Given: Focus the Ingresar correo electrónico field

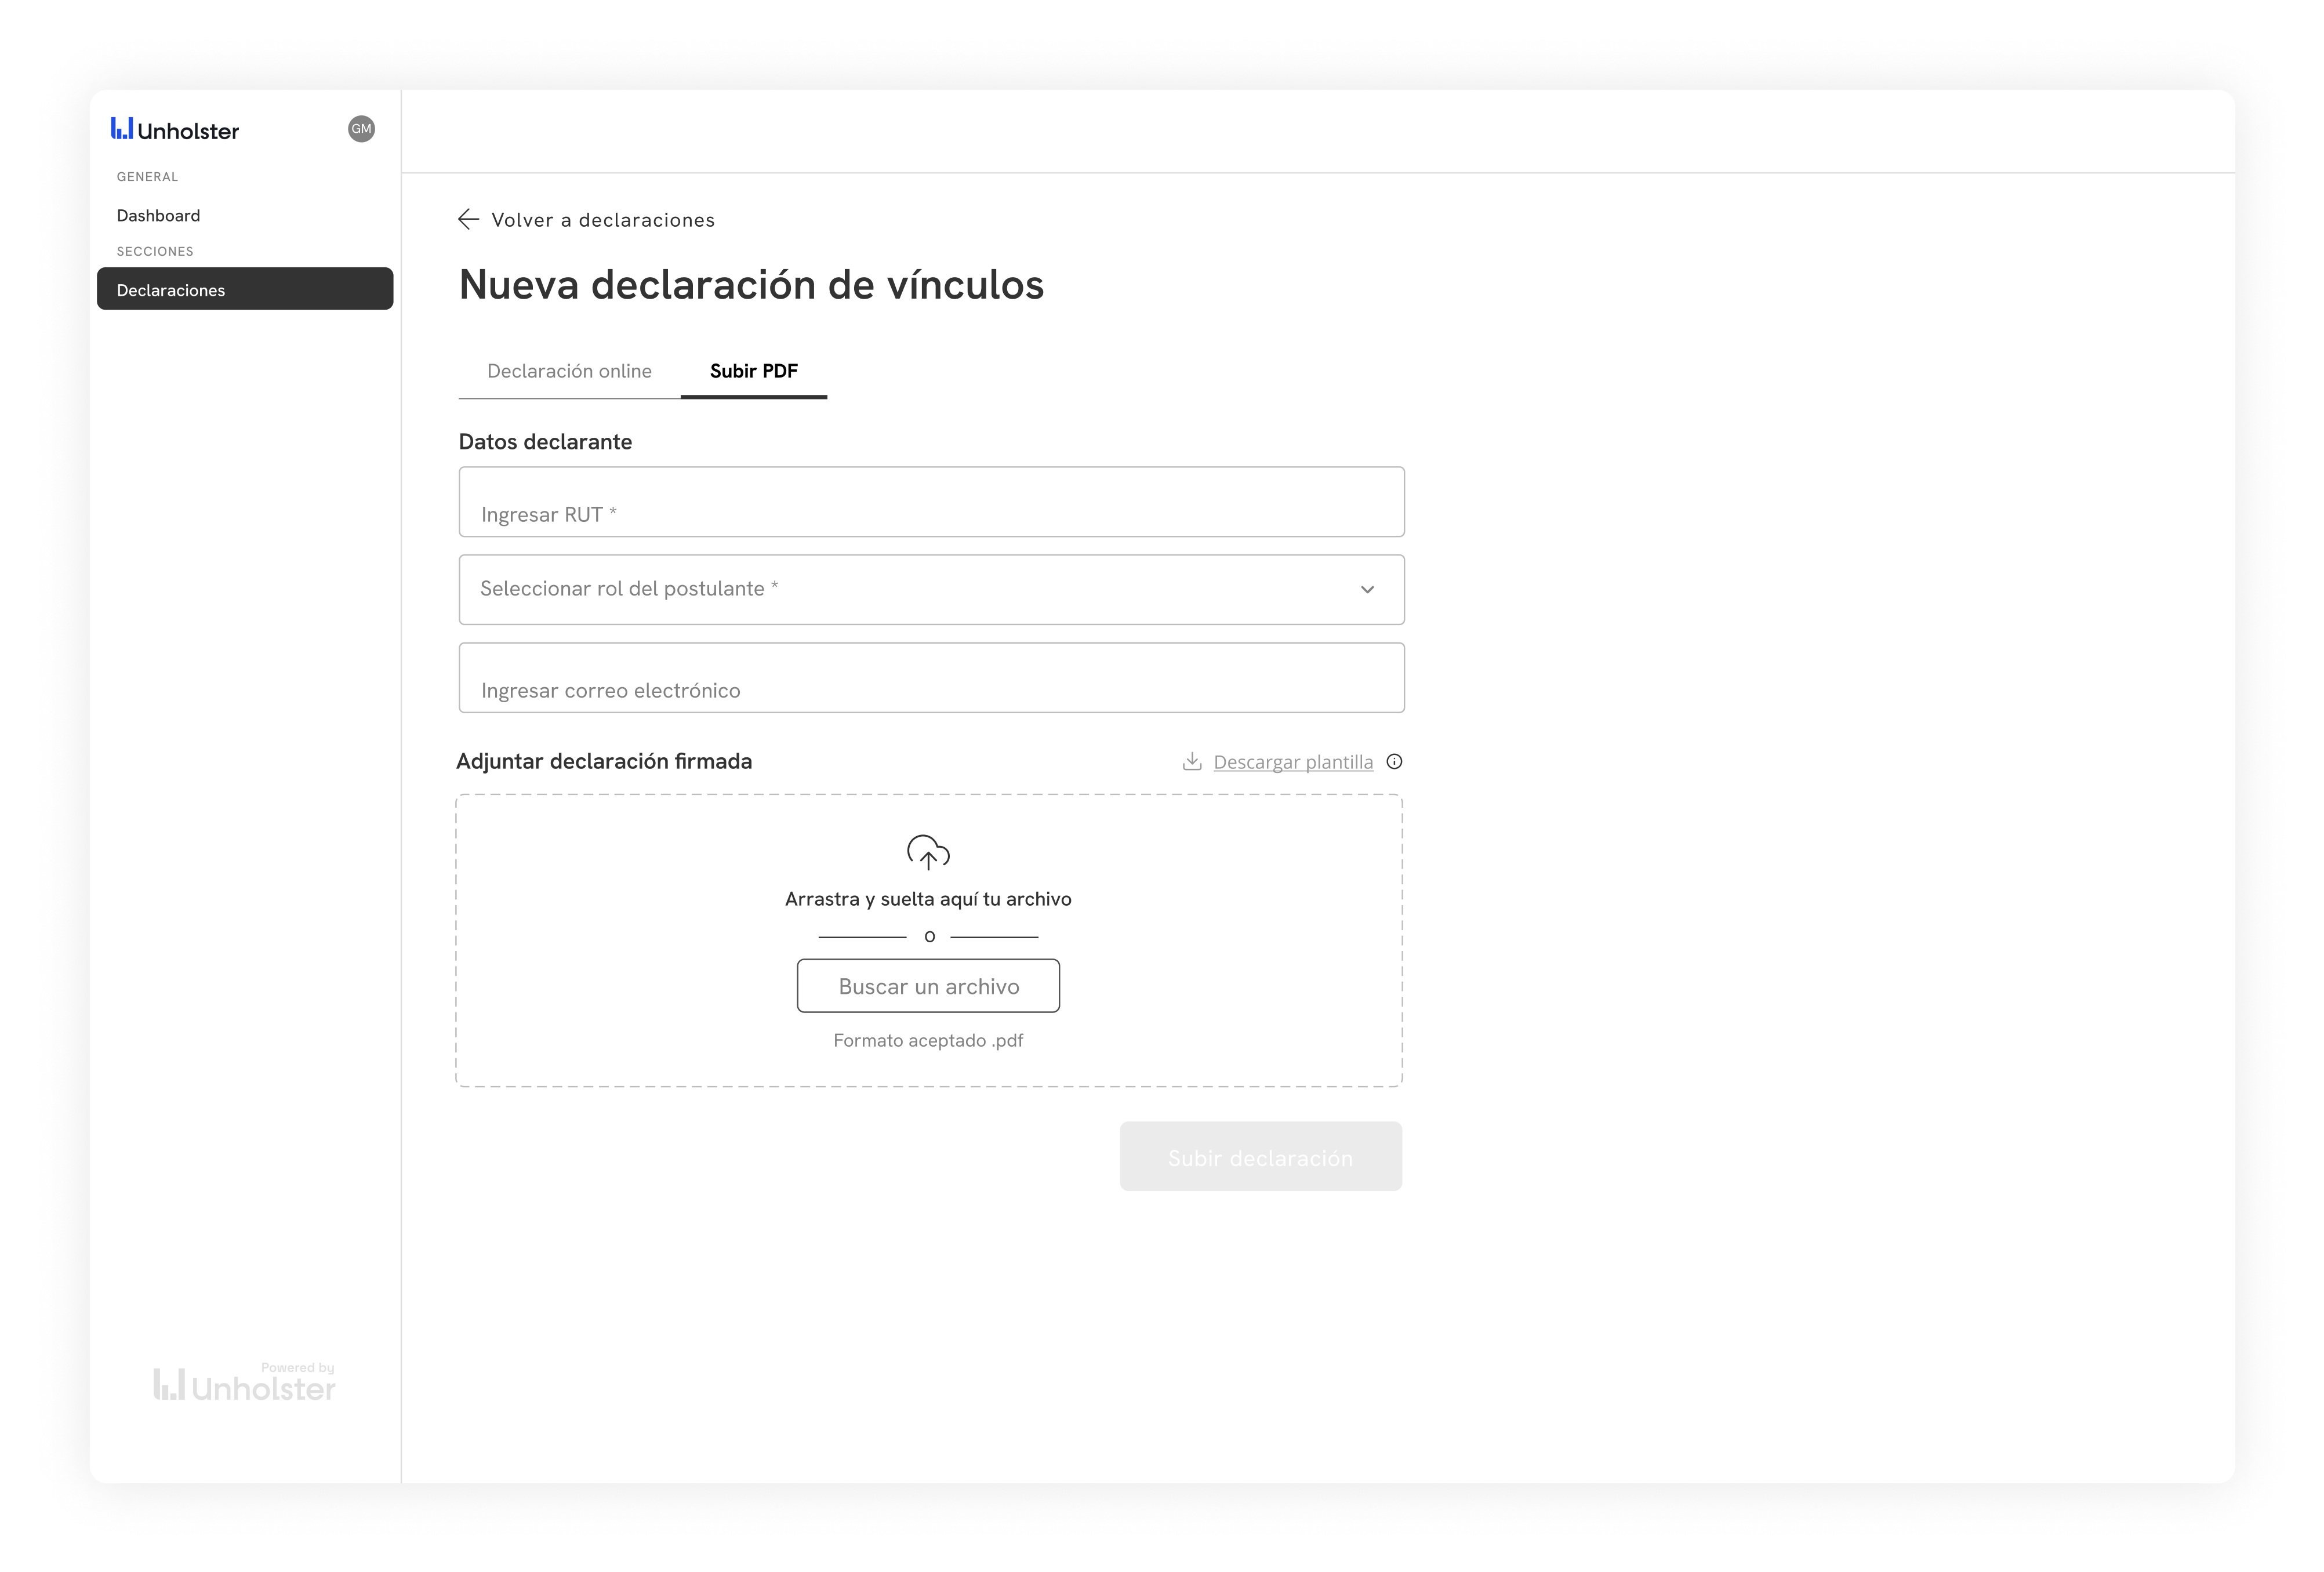Looking at the screenshot, I should click(930, 679).
